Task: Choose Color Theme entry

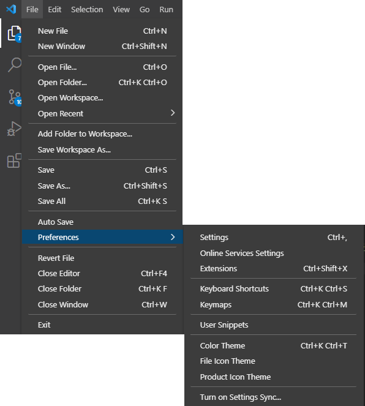Action: tap(274, 345)
